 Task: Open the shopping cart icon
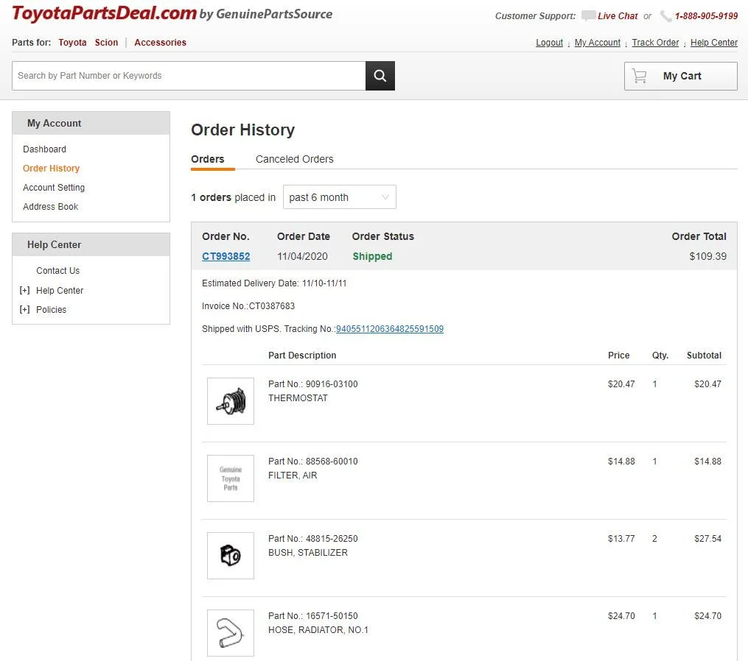click(639, 76)
